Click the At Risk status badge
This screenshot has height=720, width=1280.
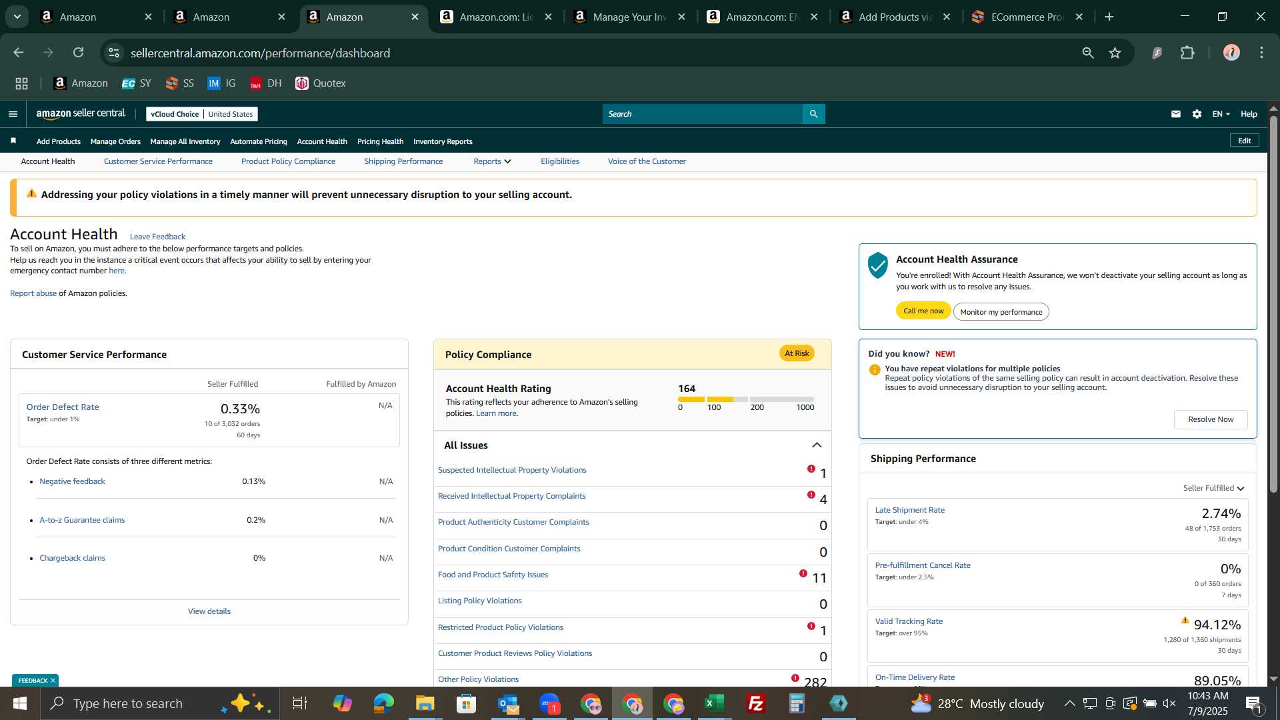(797, 353)
